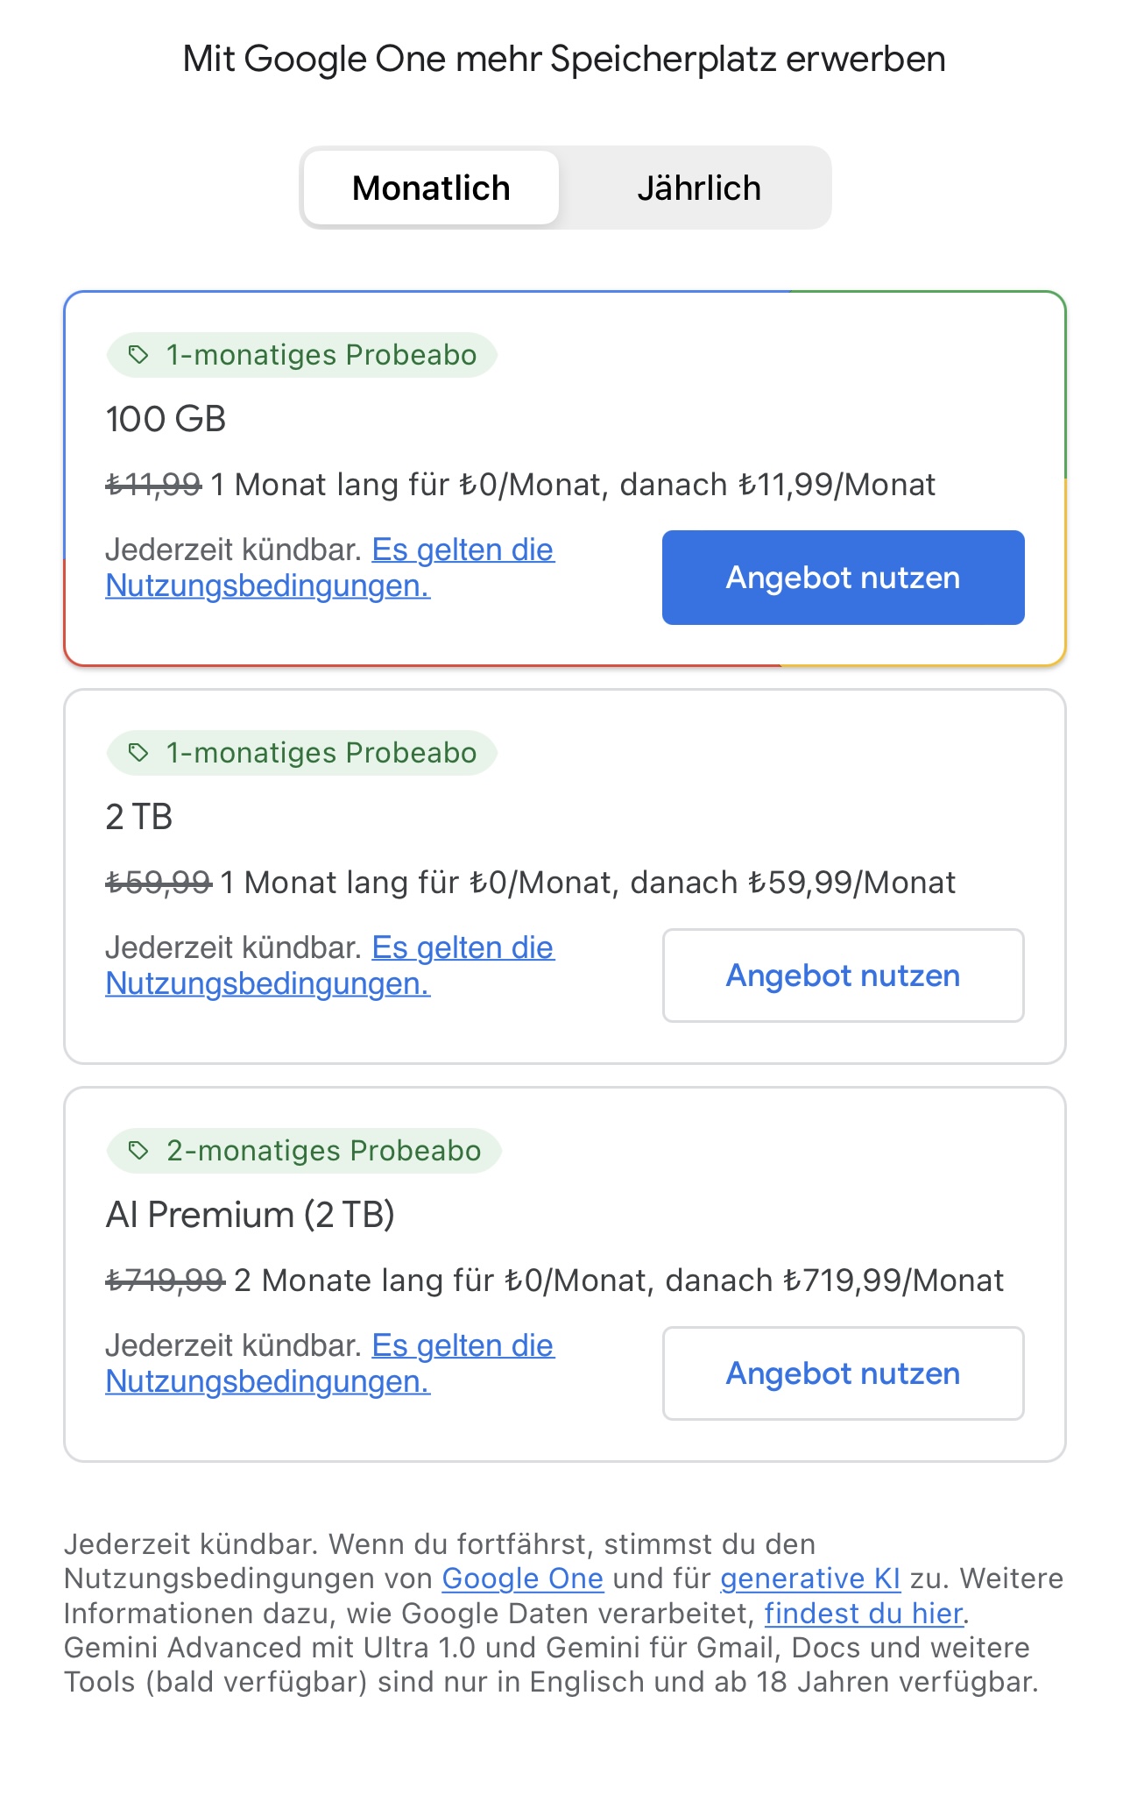Click the 2-monatiges Probeabo badge
Image resolution: width=1130 pixels, height=1795 pixels.
click(323, 1151)
